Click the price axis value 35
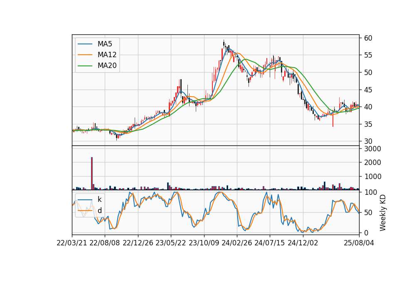Image resolution: width=399 pixels, height=286 pixels. click(368, 124)
